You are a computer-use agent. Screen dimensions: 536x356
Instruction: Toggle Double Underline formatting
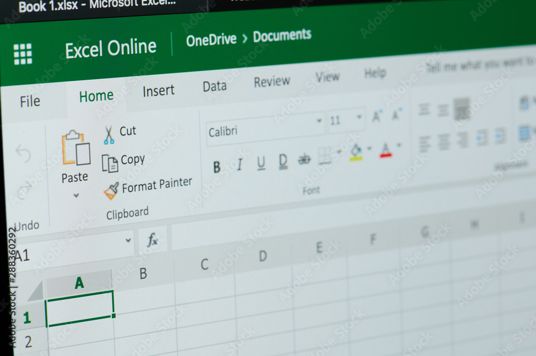[283, 161]
